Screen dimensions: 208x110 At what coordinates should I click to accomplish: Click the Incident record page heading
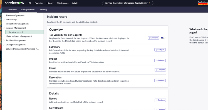point(57,17)
